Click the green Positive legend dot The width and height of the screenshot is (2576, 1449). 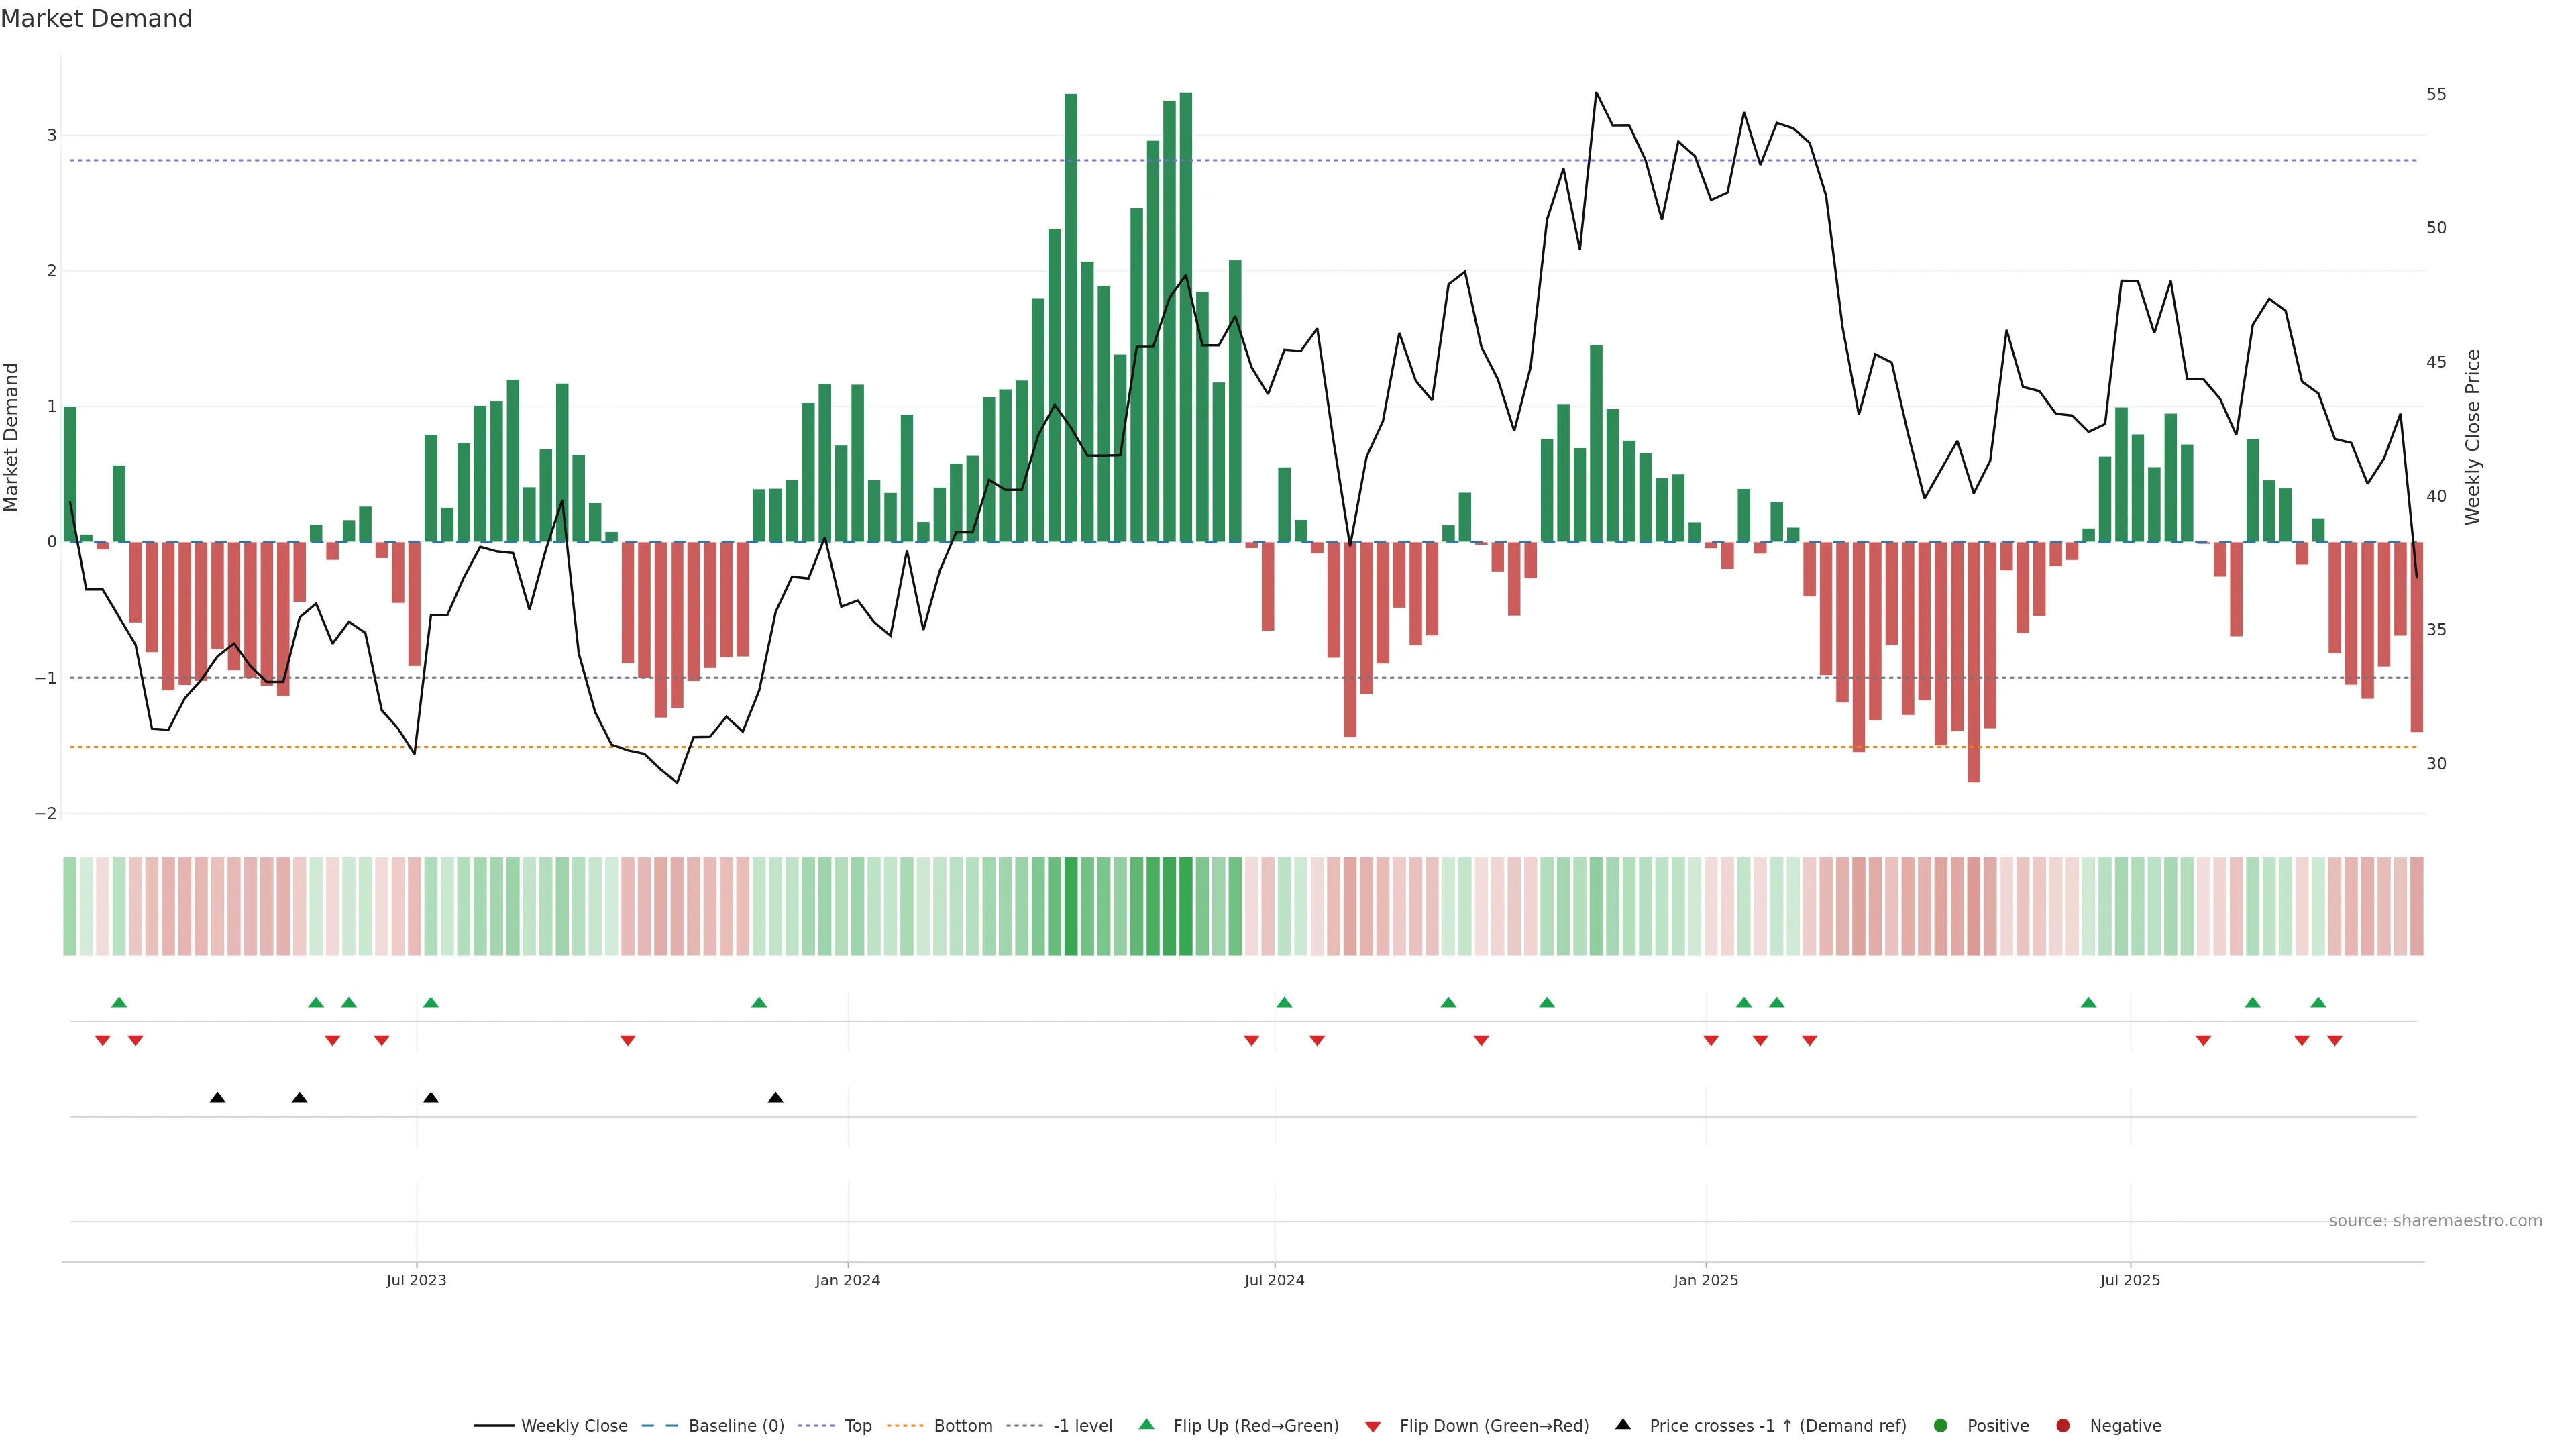1941,1426
